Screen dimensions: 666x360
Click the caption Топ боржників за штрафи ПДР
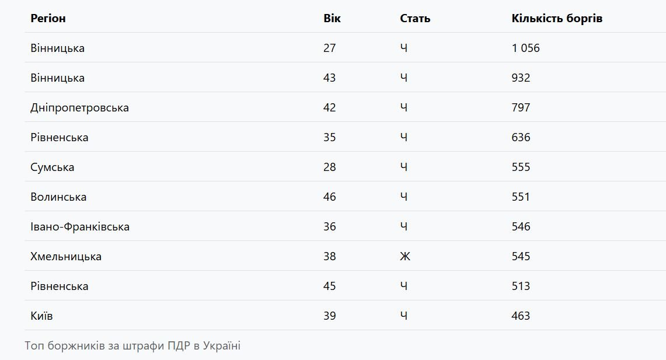132,346
